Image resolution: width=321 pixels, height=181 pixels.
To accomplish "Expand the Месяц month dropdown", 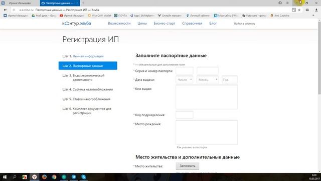I will pos(207,79).
